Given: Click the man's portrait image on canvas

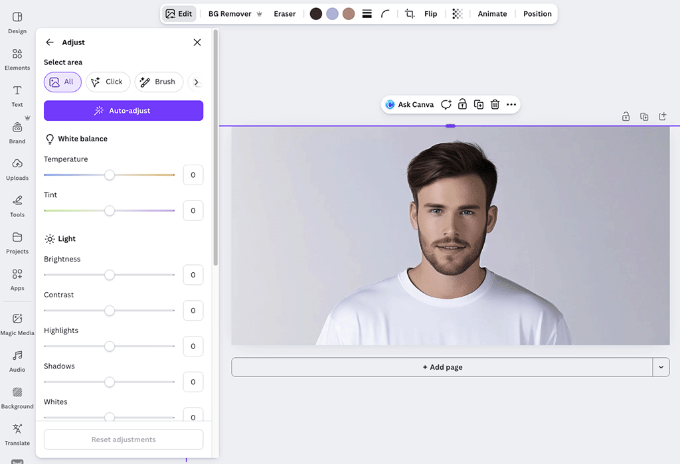Looking at the screenshot, I should tap(450, 236).
